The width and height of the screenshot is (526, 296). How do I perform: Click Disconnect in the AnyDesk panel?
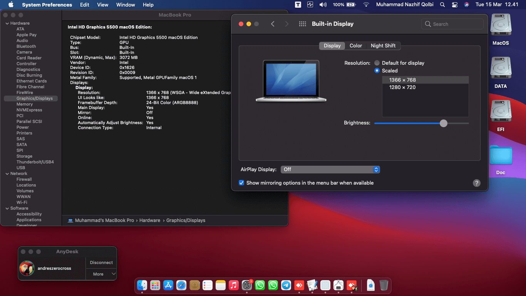click(101, 262)
